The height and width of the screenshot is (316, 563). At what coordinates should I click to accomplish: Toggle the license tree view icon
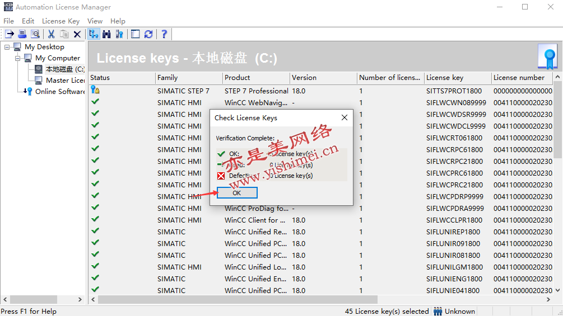coord(94,34)
